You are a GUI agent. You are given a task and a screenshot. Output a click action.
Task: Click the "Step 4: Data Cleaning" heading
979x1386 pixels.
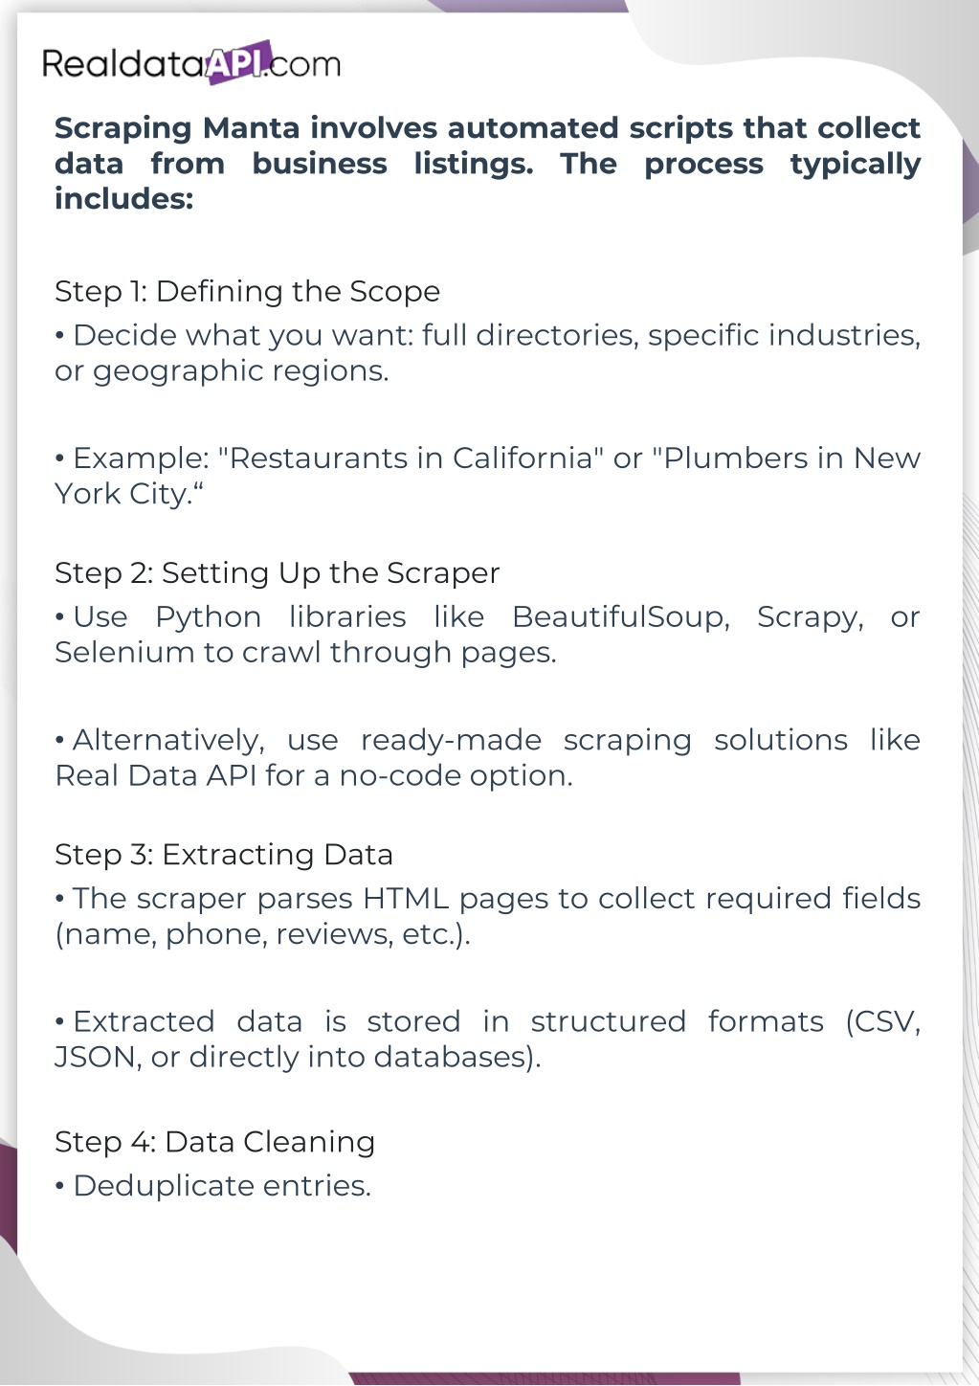coord(214,1142)
